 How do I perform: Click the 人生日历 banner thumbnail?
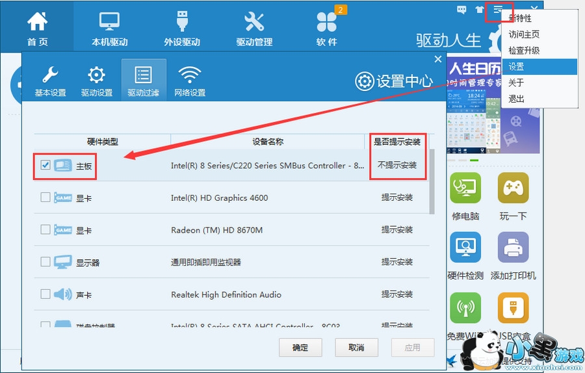[493, 105]
